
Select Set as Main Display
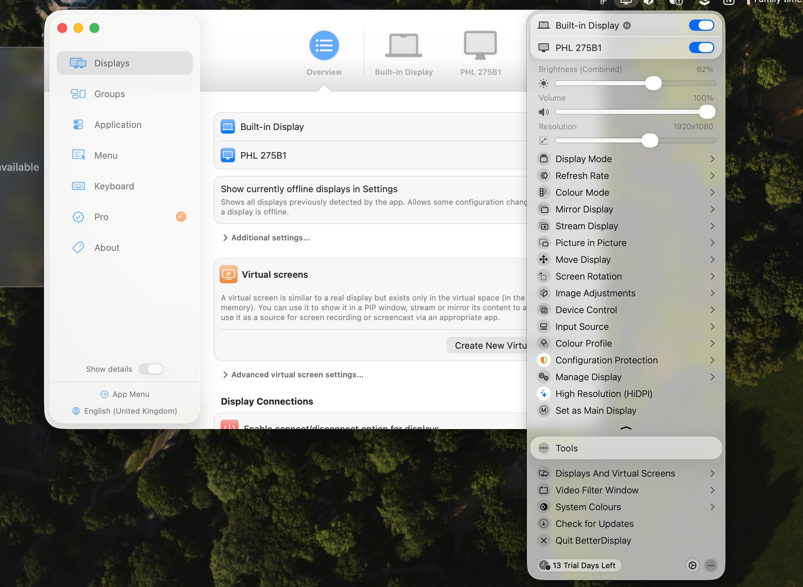595,410
